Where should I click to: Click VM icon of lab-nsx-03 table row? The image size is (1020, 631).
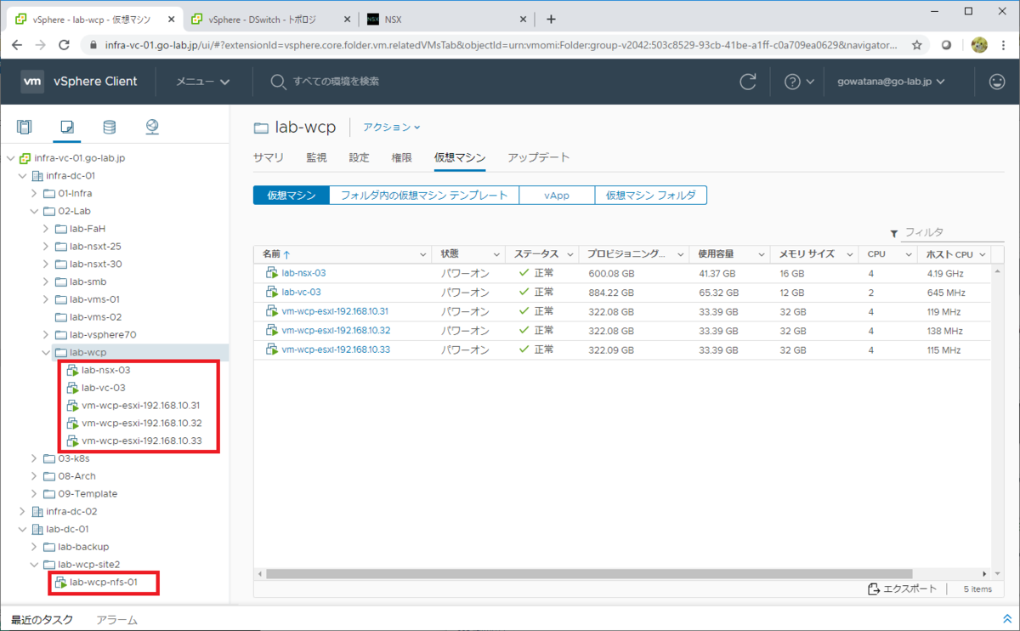[272, 273]
